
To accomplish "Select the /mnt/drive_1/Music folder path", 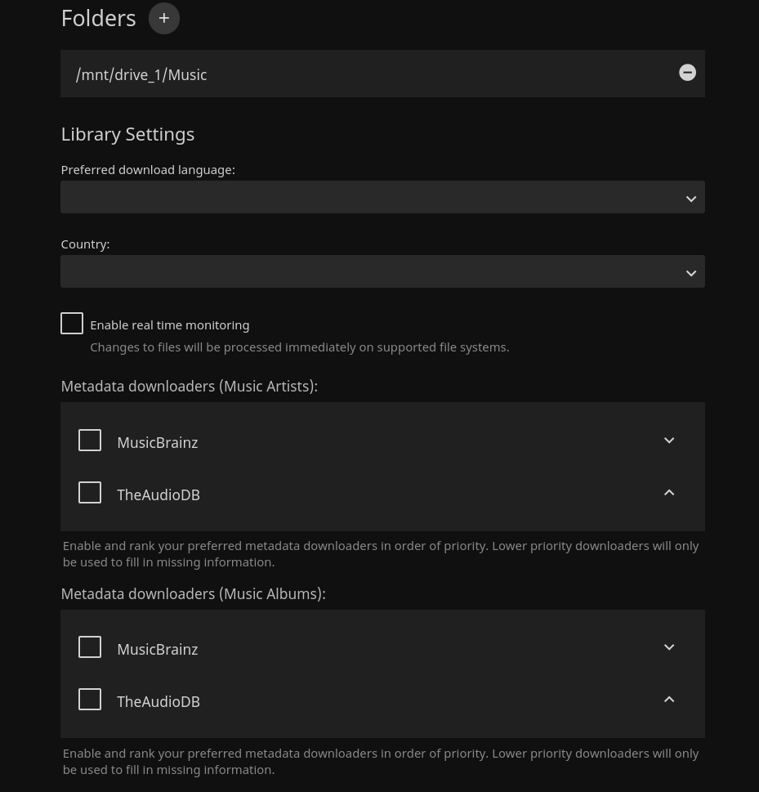I will pyautogui.click(x=141, y=74).
